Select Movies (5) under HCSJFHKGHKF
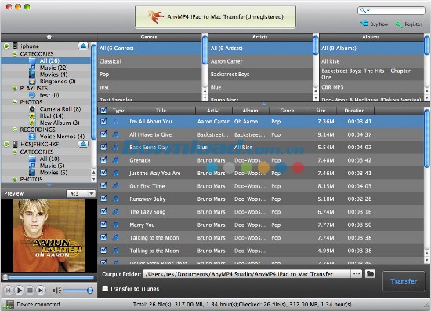The width and height of the screenshot is (431, 311). click(x=53, y=173)
